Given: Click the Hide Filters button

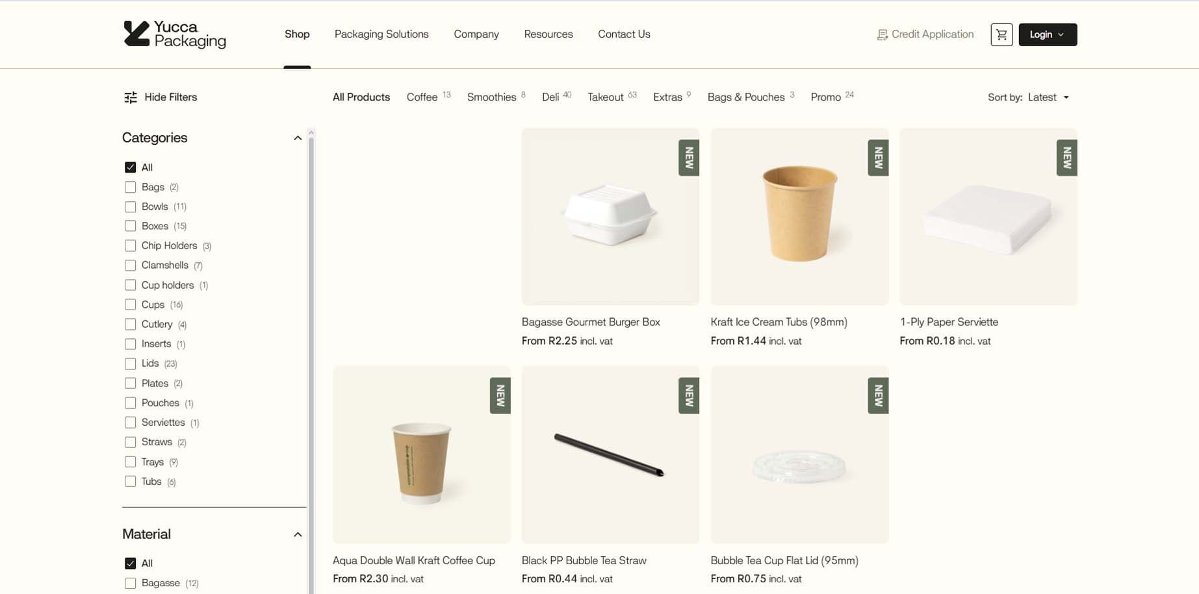Looking at the screenshot, I should point(161,97).
